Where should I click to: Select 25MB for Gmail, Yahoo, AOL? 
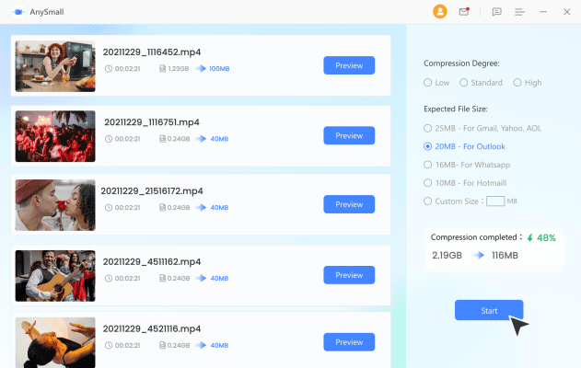[x=427, y=128]
